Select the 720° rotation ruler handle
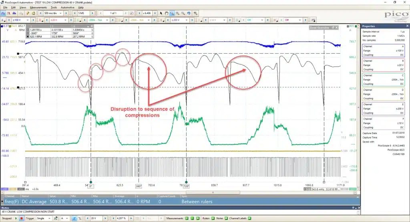410x222 pixels. (186, 182)
